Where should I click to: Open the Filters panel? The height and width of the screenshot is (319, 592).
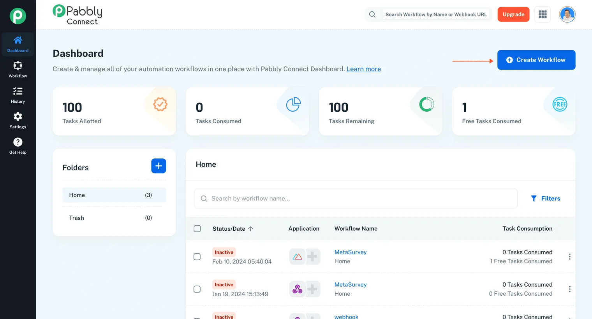coord(545,198)
